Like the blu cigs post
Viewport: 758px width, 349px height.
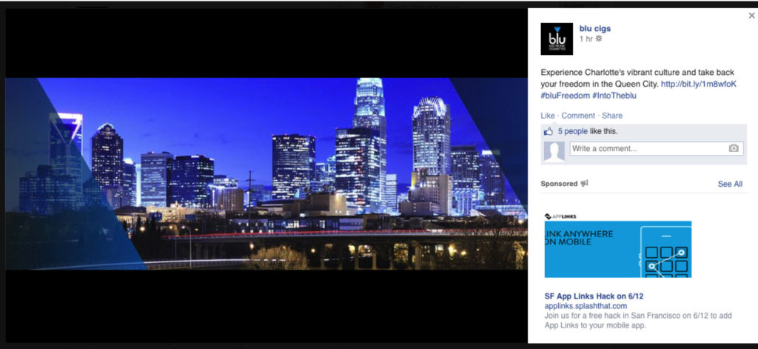tap(548, 116)
